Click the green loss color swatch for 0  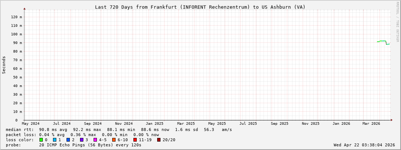pos(41,140)
